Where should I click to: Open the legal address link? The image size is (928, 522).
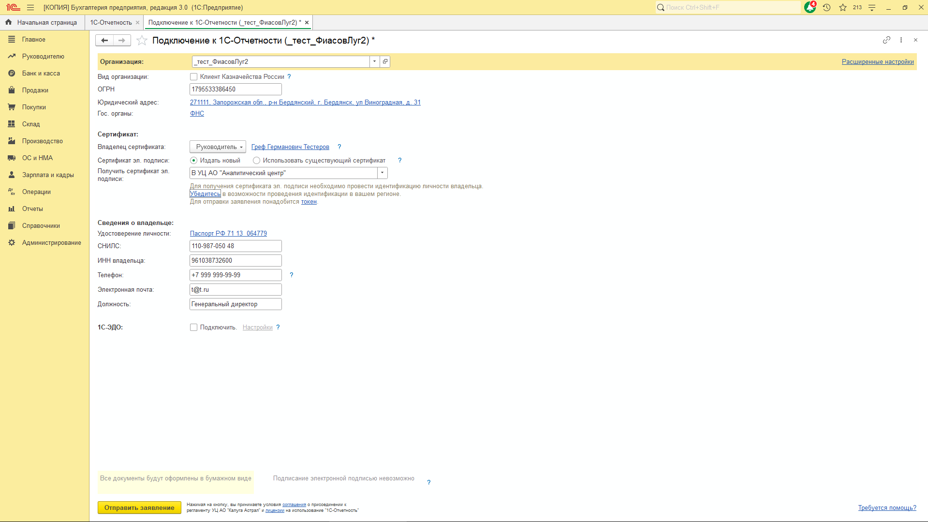pos(305,102)
